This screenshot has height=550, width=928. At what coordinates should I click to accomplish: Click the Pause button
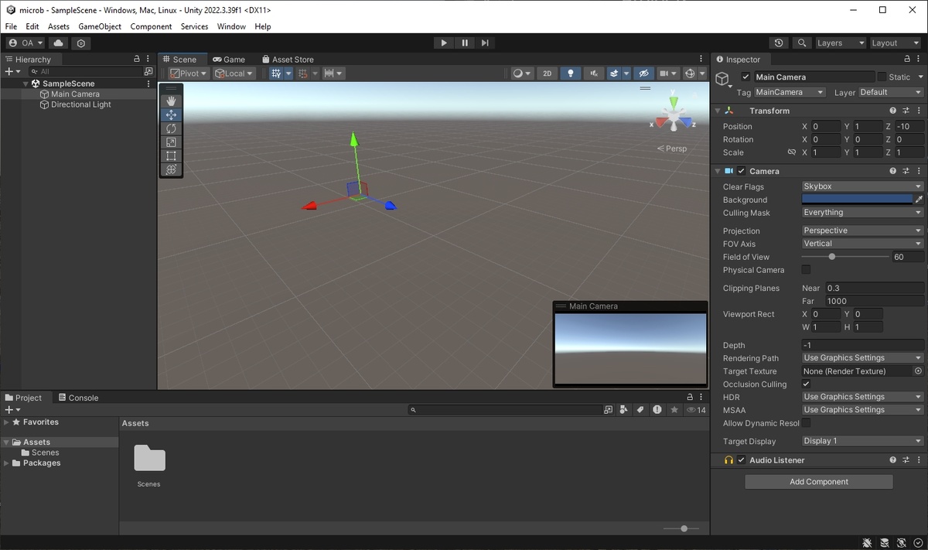464,43
